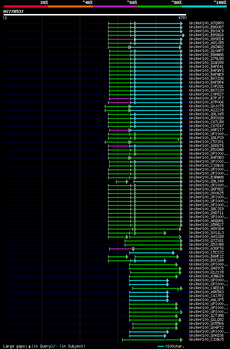The width and height of the screenshot is (230, 349).
Task: Select the UniRef100_C0P2Q1 label
Action: (x=206, y=86)
